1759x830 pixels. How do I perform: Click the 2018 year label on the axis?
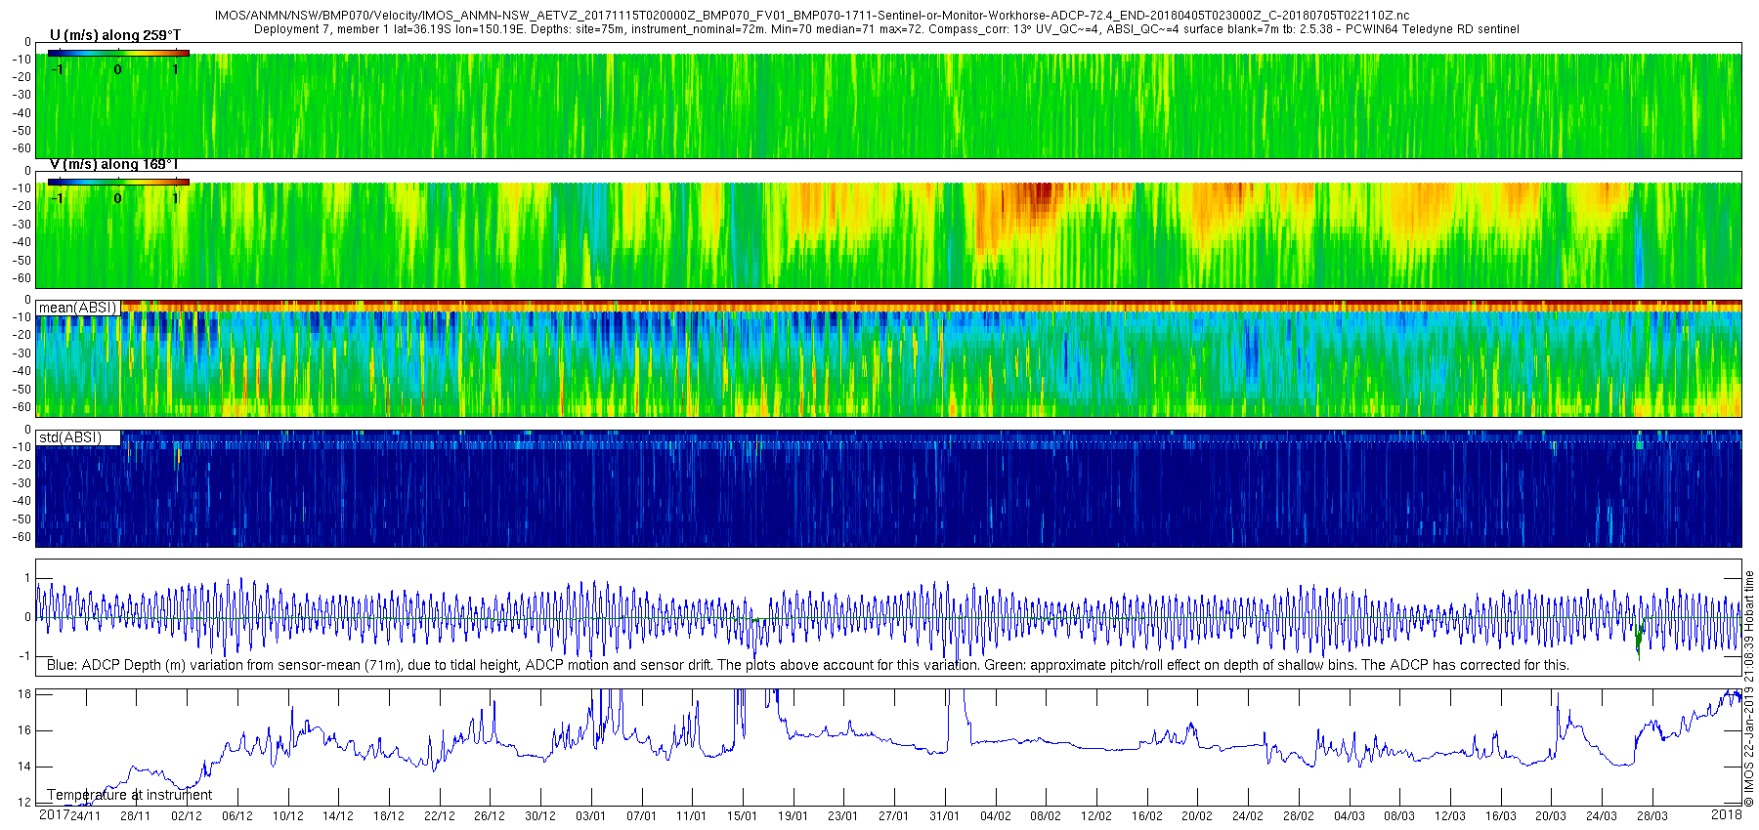(1727, 814)
